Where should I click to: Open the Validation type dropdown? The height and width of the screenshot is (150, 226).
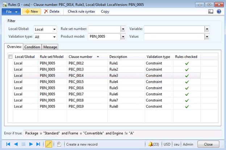coord(54,37)
